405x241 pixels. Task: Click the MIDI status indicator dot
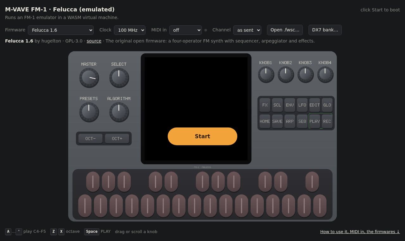pos(206,30)
